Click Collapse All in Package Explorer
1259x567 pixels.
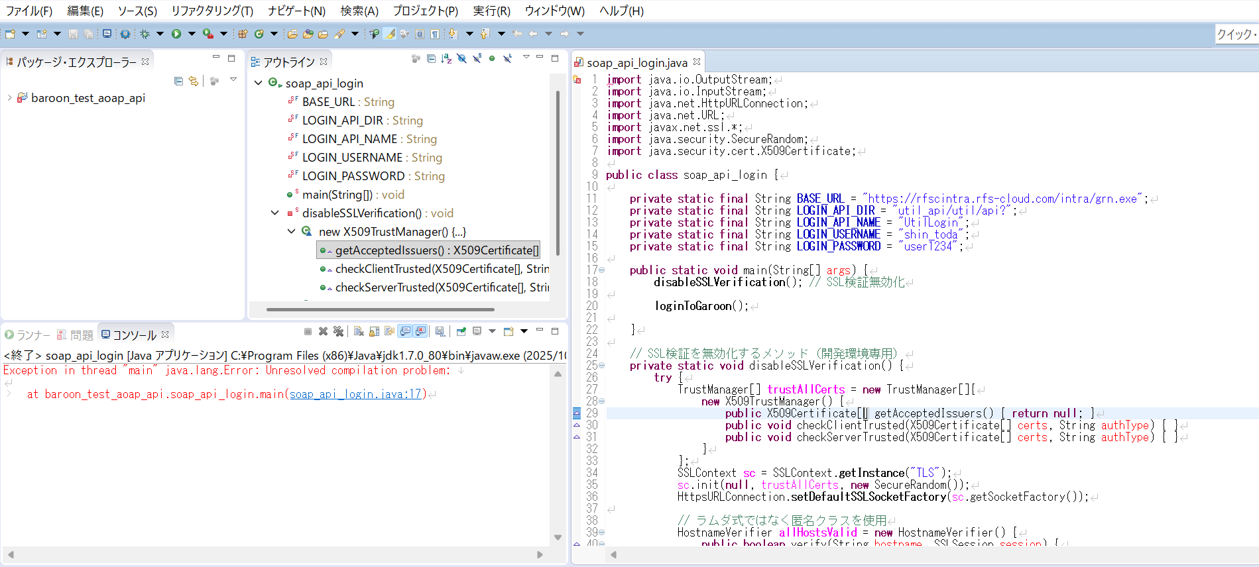(178, 81)
